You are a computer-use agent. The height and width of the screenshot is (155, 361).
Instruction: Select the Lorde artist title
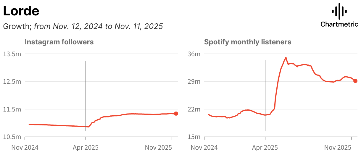pyautogui.click(x=21, y=11)
